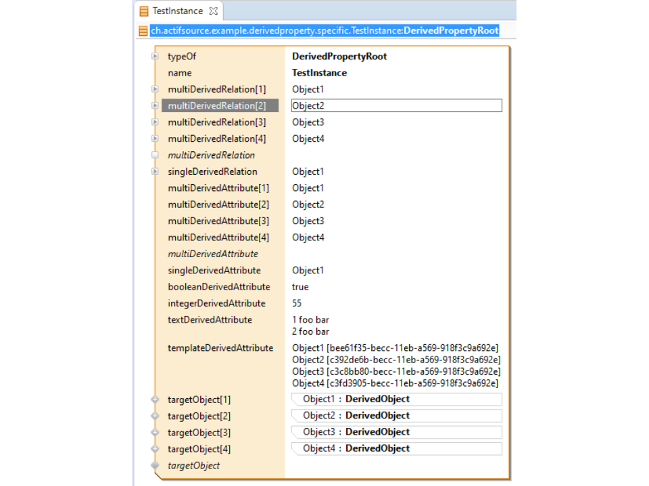
Task: Click the diamond icon beside targetObject[3]
Action: coord(155,432)
